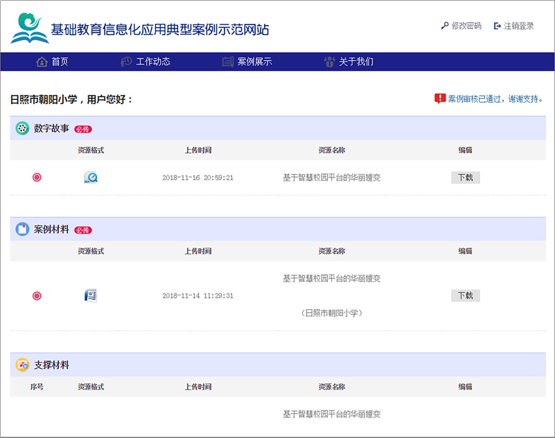Open the 首页 home menu item
555x438 pixels.
[52, 61]
